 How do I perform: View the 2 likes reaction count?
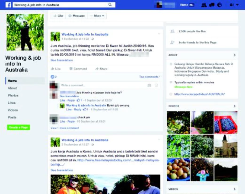click(x=54, y=77)
